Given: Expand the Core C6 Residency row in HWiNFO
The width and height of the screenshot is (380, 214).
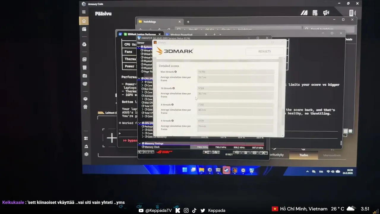Looking at the screenshot, I should pos(143,137).
